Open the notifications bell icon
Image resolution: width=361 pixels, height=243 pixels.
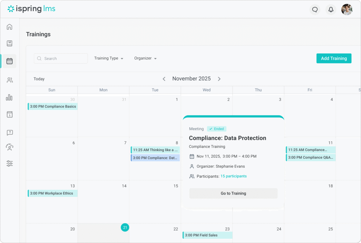tap(331, 10)
